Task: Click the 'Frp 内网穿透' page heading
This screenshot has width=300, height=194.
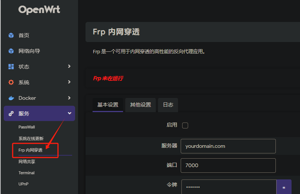Action: coord(116,32)
